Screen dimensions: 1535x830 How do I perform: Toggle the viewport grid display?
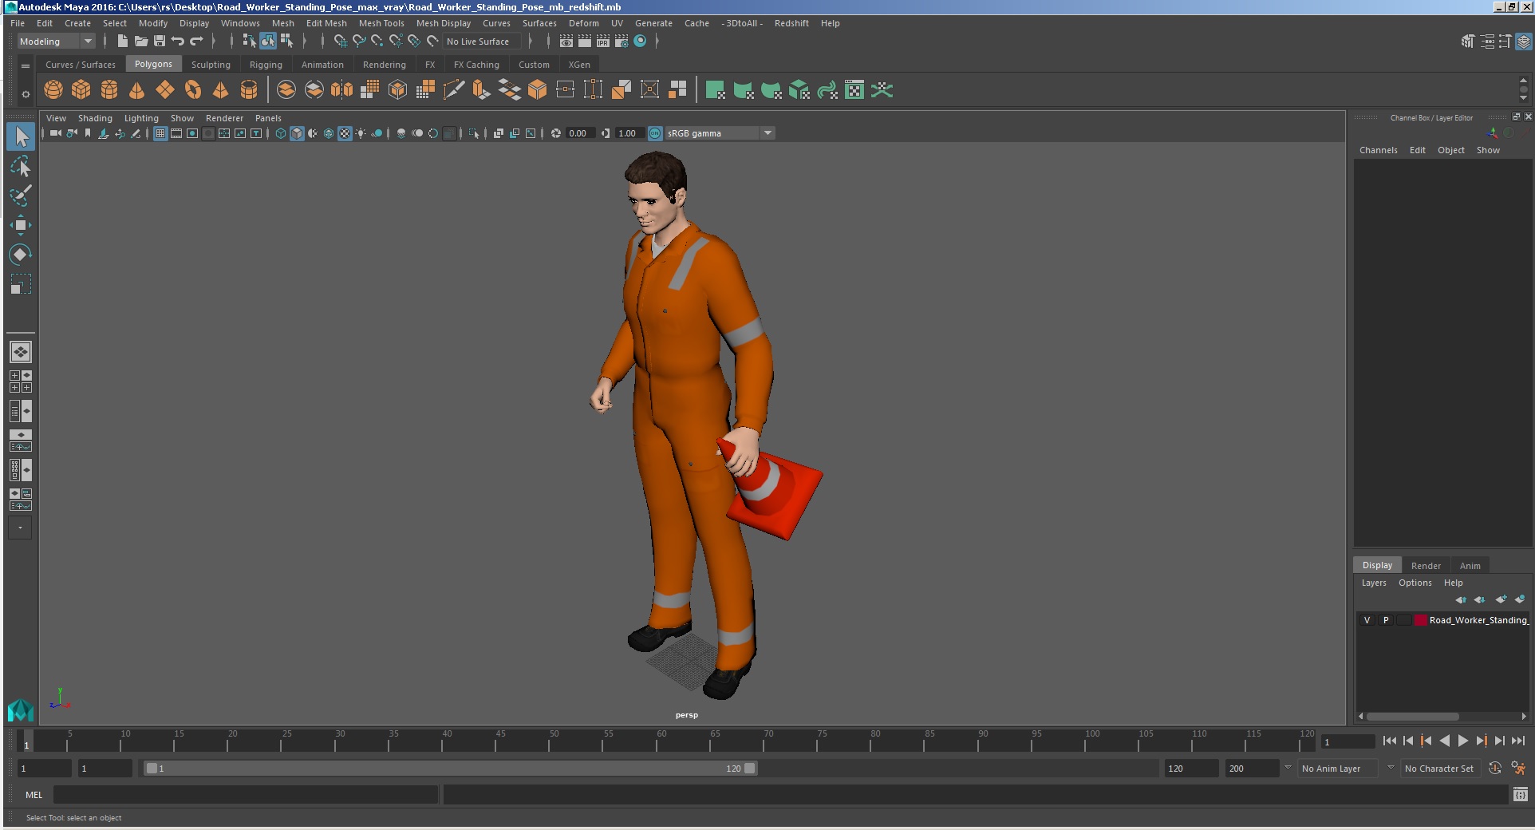point(160,133)
